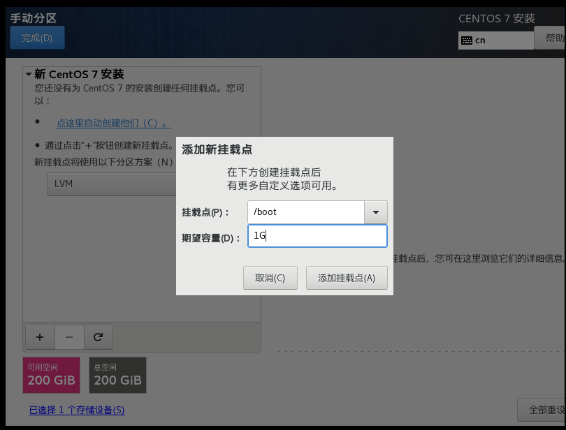Click the auto-create link 点这里自动创建他们(C)
Image resolution: width=566 pixels, height=430 pixels.
coord(114,123)
